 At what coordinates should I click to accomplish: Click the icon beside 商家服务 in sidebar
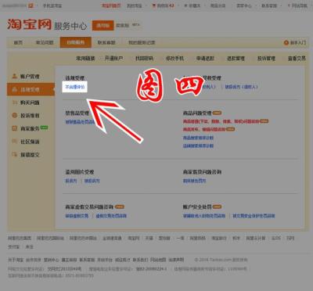coord(15,128)
